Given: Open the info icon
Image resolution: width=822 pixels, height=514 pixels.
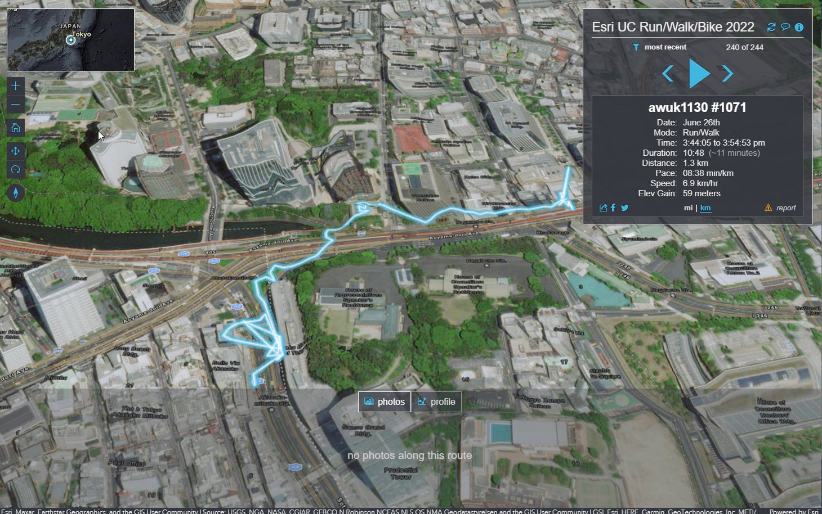Looking at the screenshot, I should click(x=799, y=27).
